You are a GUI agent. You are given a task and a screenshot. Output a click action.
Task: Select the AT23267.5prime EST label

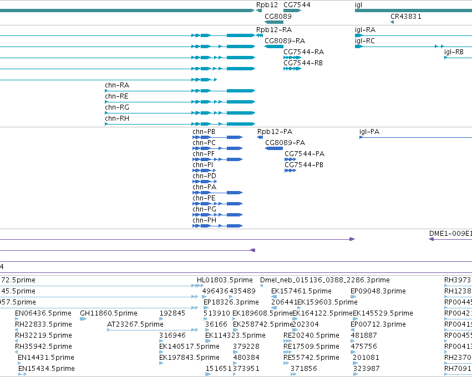point(135,325)
